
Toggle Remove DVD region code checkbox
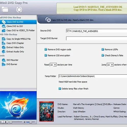(x=46, y=49)
